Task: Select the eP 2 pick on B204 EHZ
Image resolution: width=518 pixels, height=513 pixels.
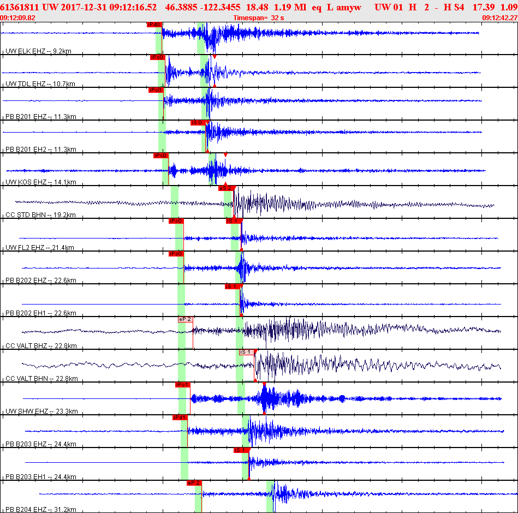Action: [194, 482]
